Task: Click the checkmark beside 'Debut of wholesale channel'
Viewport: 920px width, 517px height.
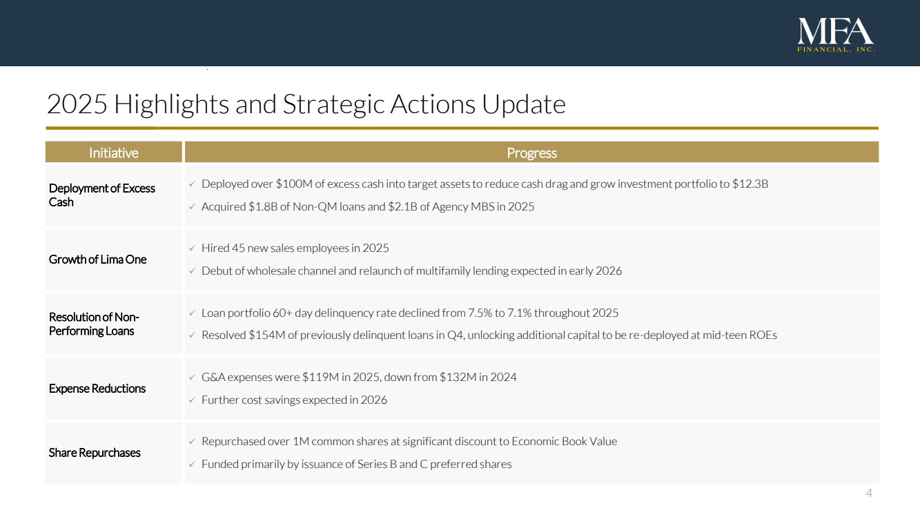Action: click(x=192, y=271)
